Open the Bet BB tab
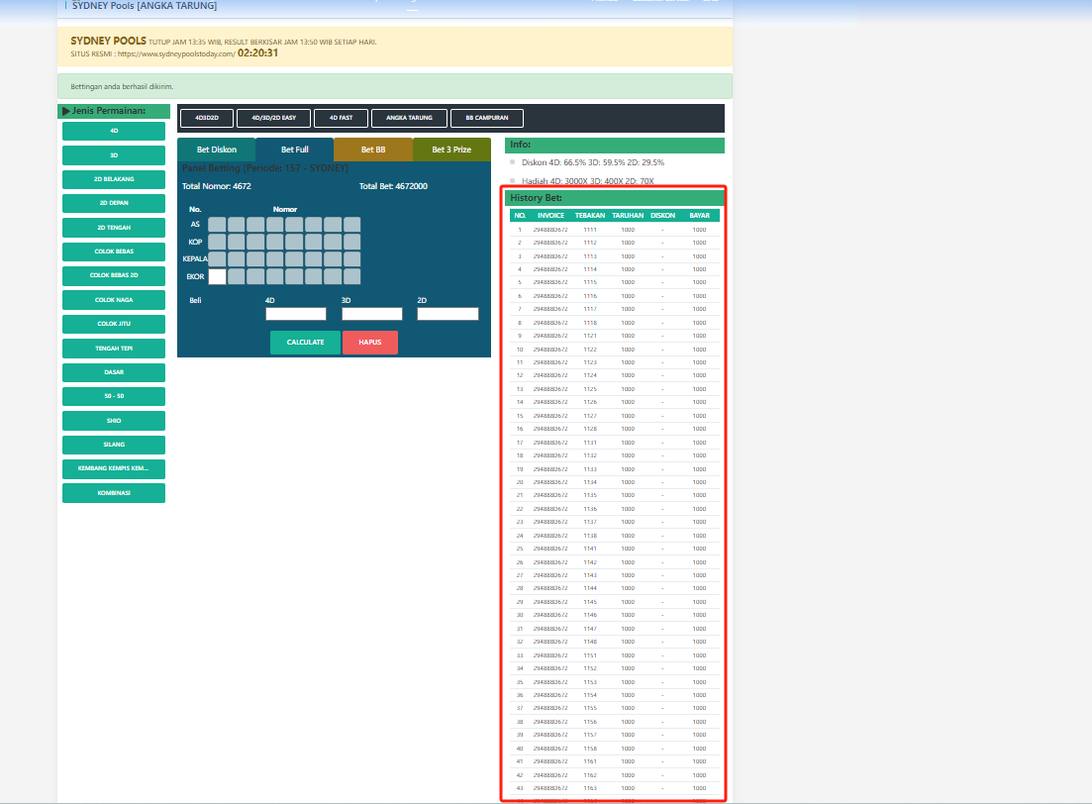Image resolution: width=1092 pixels, height=804 pixels. pos(373,150)
